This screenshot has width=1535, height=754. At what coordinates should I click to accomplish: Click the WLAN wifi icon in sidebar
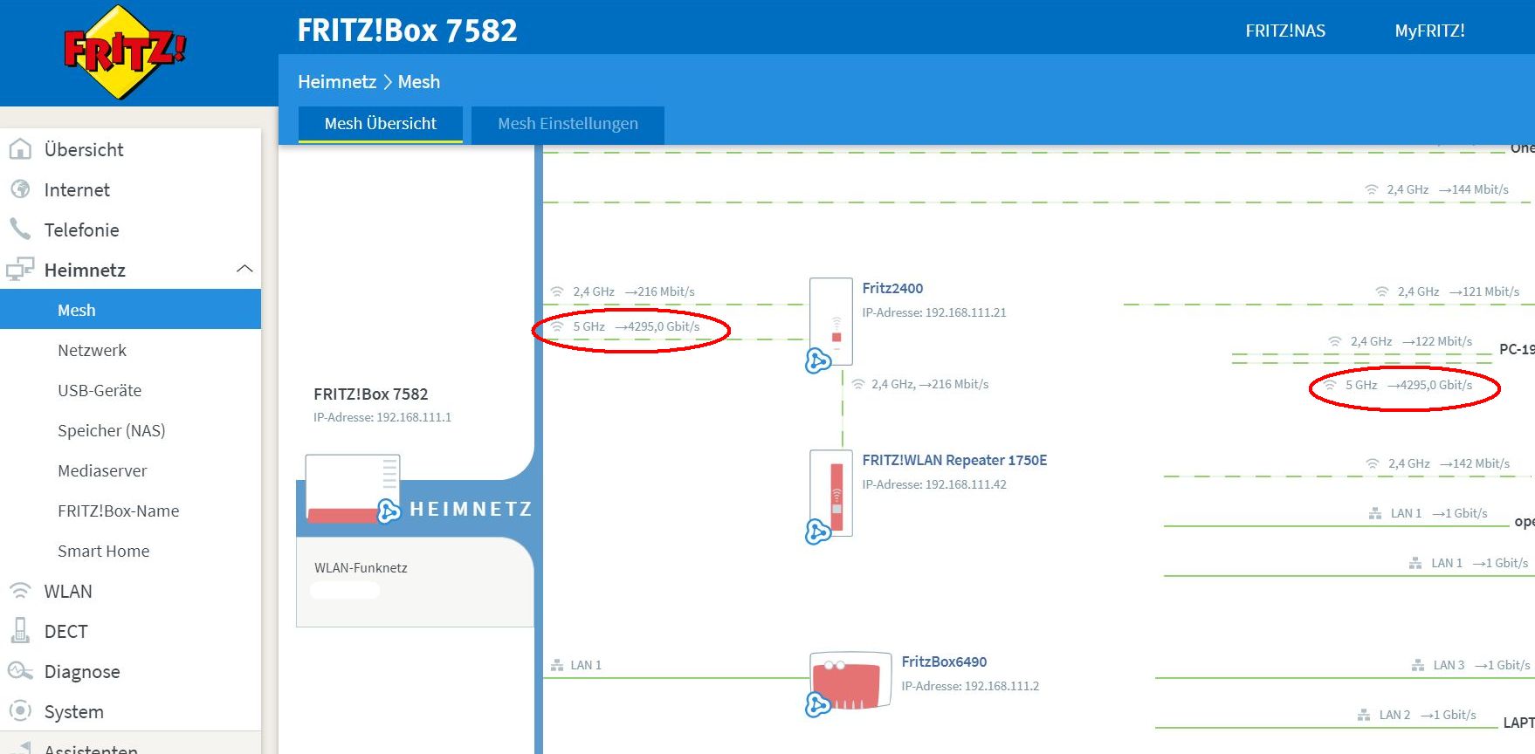[20, 591]
